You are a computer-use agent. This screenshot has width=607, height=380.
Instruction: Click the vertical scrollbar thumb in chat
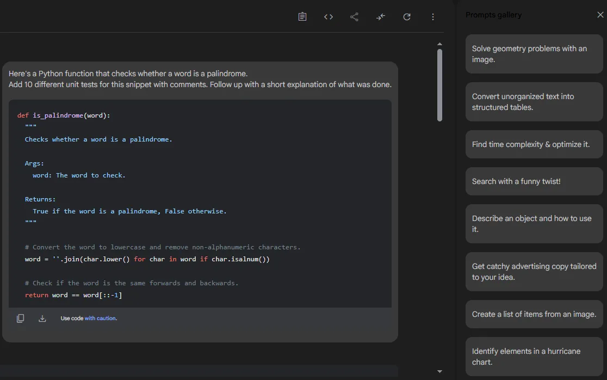(439, 85)
